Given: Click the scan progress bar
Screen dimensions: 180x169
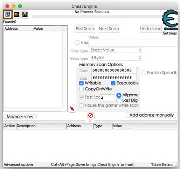Looking at the screenshot, I should tap(97, 16).
